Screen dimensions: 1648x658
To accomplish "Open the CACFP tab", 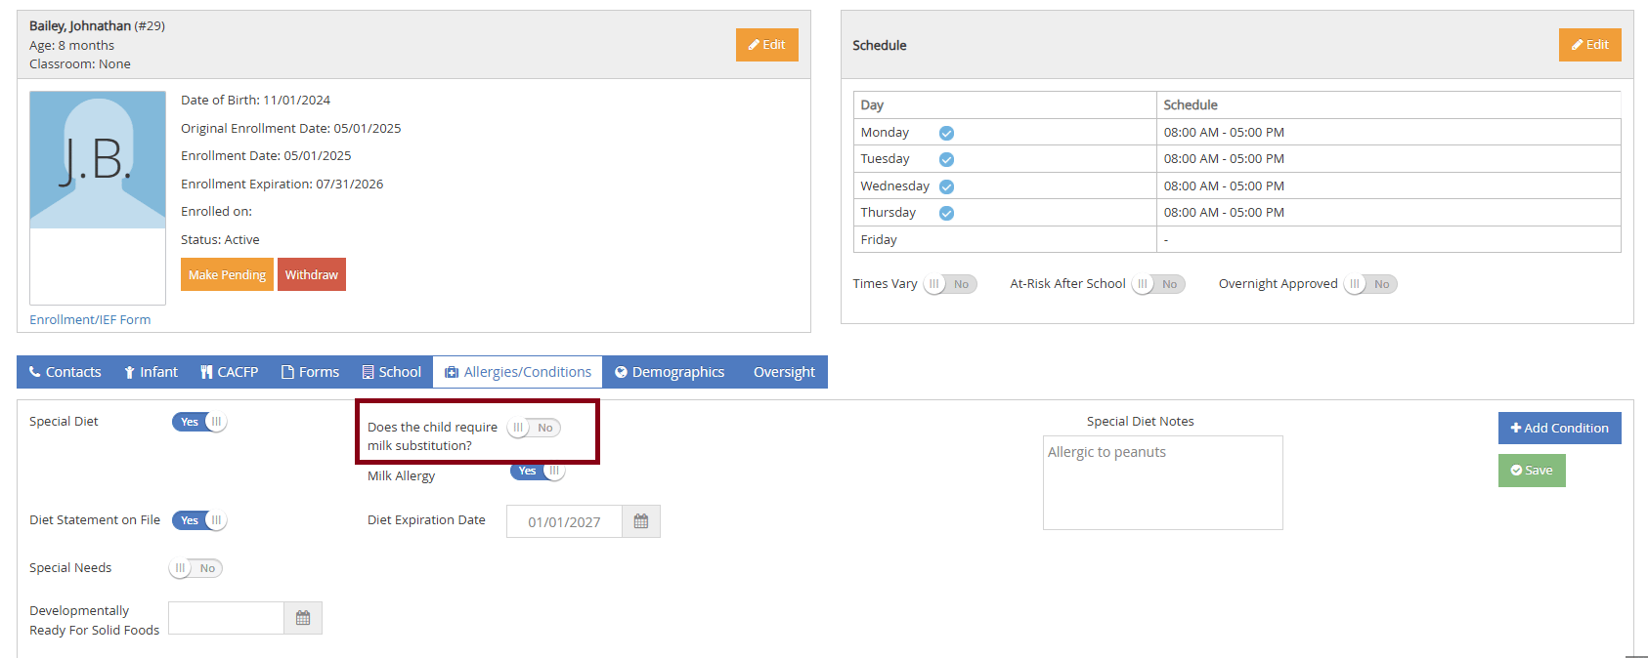I will [230, 372].
